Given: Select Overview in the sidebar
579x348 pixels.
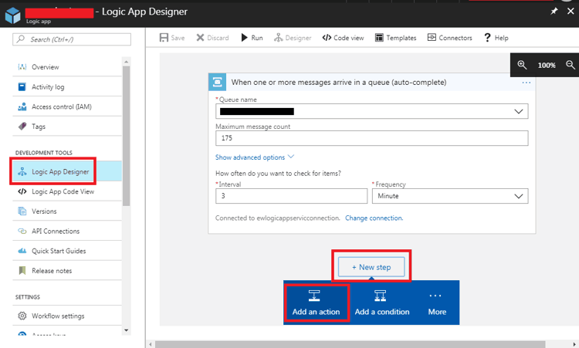Looking at the screenshot, I should [x=45, y=67].
